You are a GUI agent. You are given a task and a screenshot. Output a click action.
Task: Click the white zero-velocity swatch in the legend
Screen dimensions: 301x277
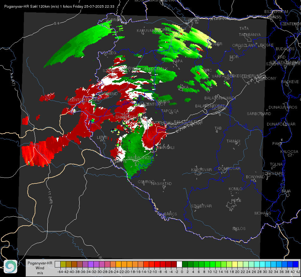click(x=179, y=264)
